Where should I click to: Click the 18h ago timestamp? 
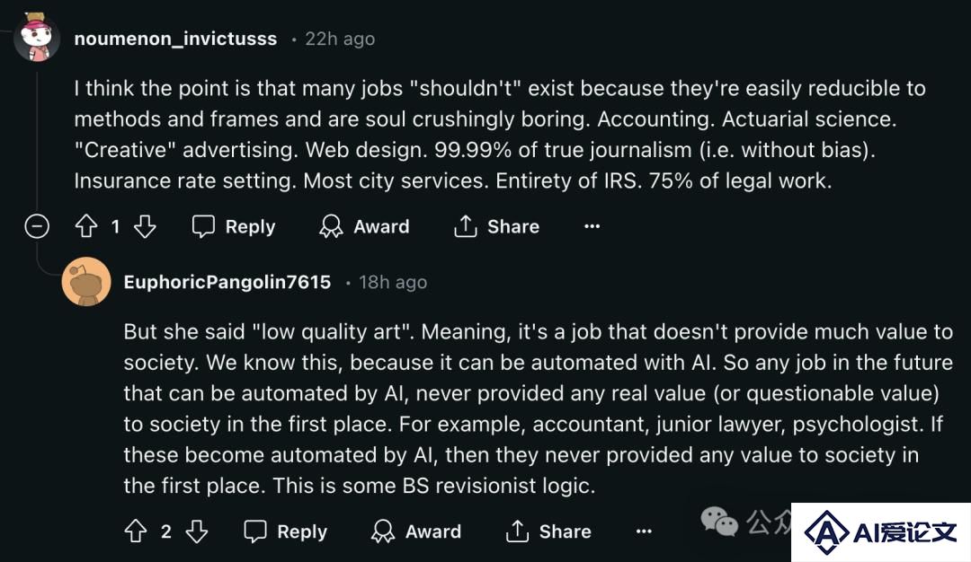393,283
